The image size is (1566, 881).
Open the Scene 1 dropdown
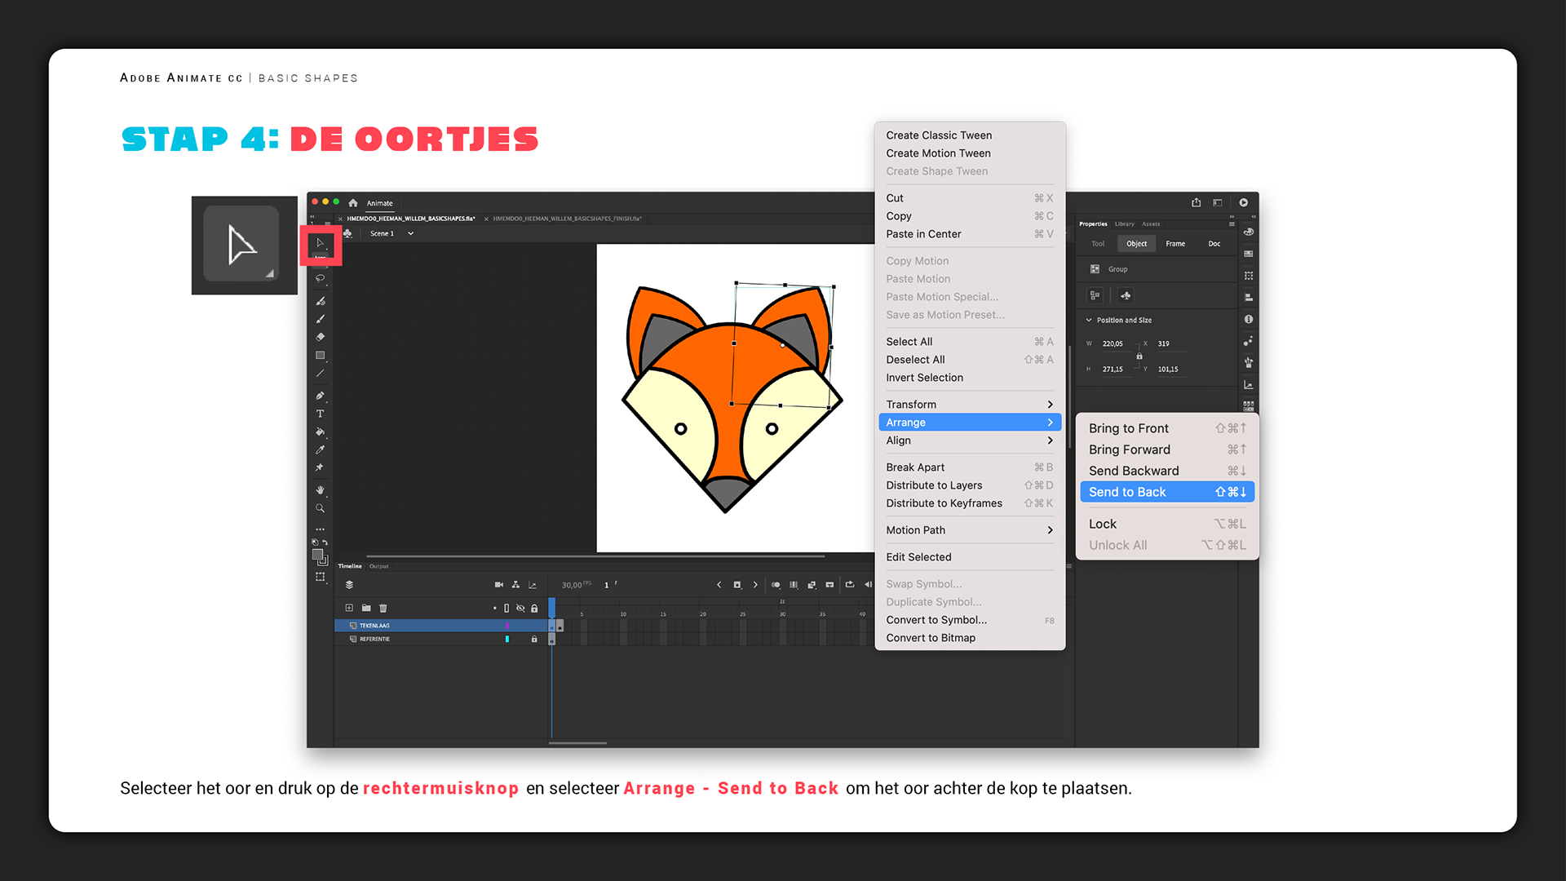click(x=410, y=233)
